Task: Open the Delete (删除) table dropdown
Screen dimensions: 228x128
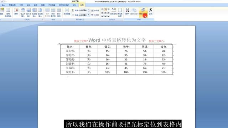Action: point(16,12)
